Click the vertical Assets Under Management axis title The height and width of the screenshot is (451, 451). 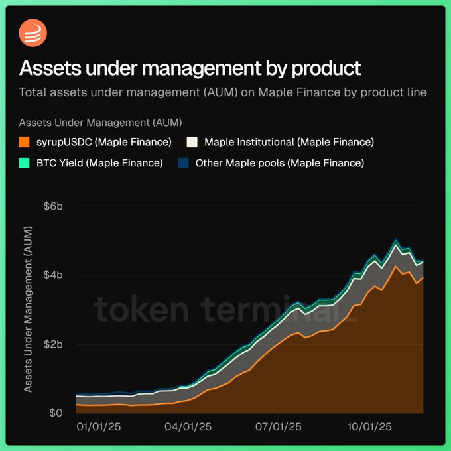[29, 317]
